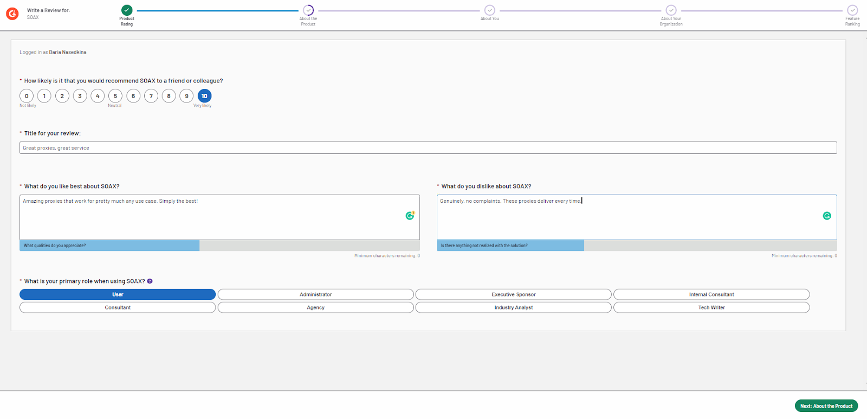This screenshot has height=419, width=867.
Task: Pick the Industry Analyst role
Action: (513, 307)
